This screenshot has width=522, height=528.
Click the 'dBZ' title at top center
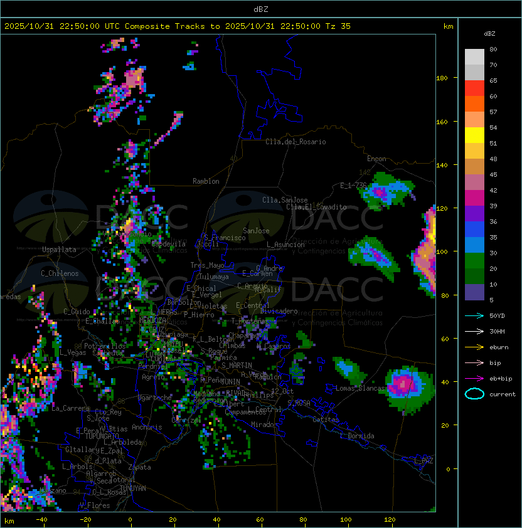click(x=261, y=9)
